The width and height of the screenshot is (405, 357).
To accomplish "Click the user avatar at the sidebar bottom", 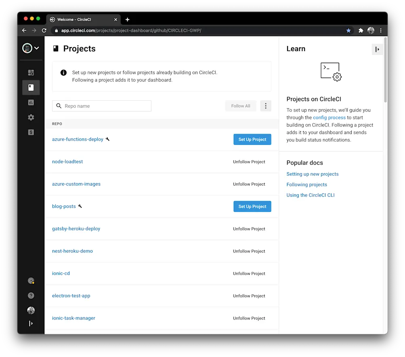I will [31, 310].
